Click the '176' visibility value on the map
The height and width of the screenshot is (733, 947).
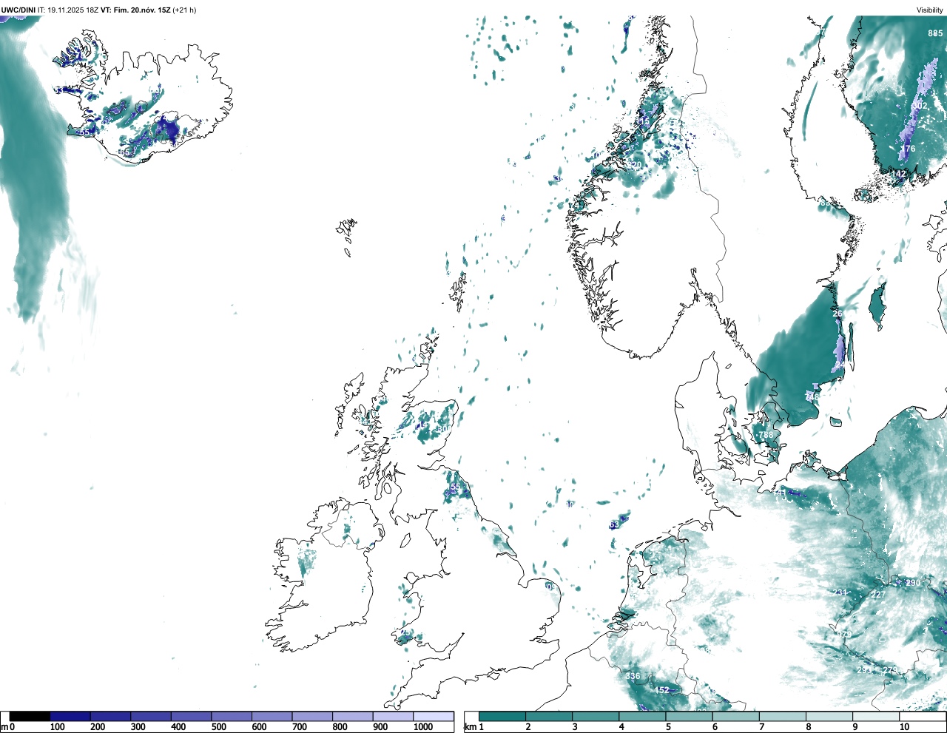(908, 149)
